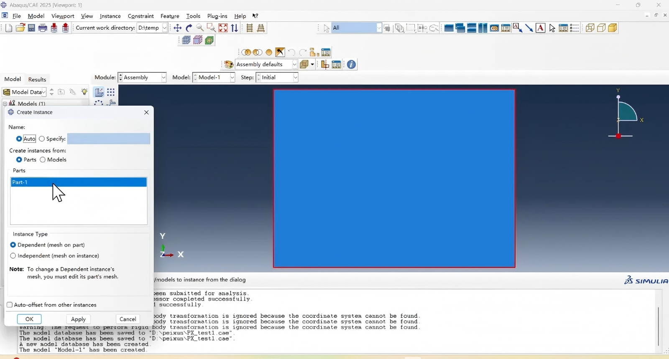Switch to shaded render style cube icon

click(613, 28)
